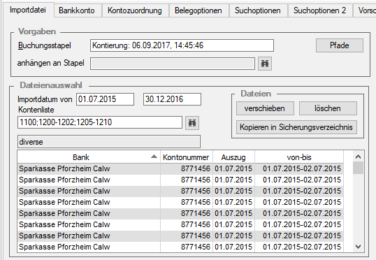This screenshot has width=376, height=260.
Task: Click the table scrollbar up arrow
Action: 359,157
